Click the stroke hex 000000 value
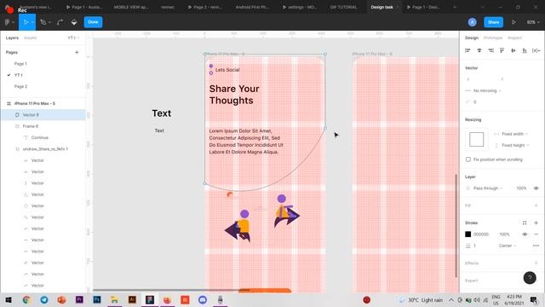 [481, 235]
